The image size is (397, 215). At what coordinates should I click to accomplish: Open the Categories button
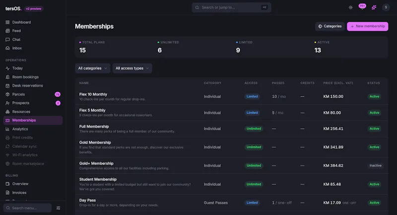(330, 26)
